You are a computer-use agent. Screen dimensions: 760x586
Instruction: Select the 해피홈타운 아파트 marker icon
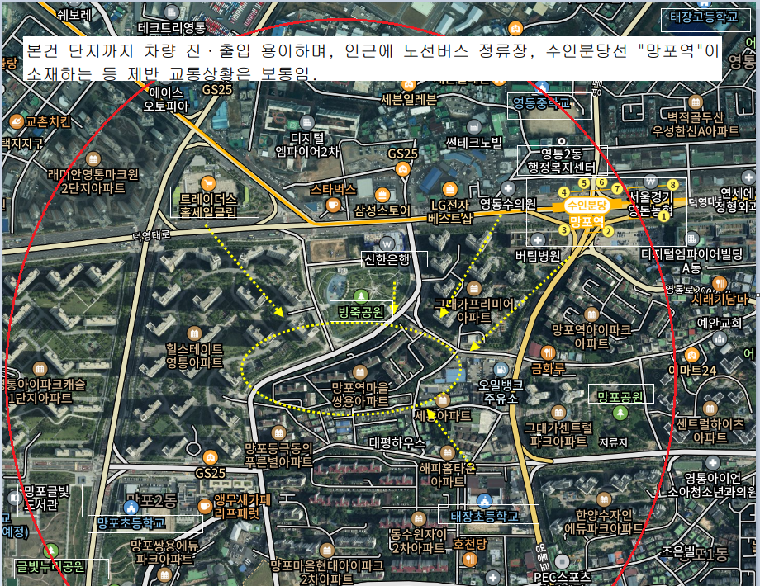447,453
